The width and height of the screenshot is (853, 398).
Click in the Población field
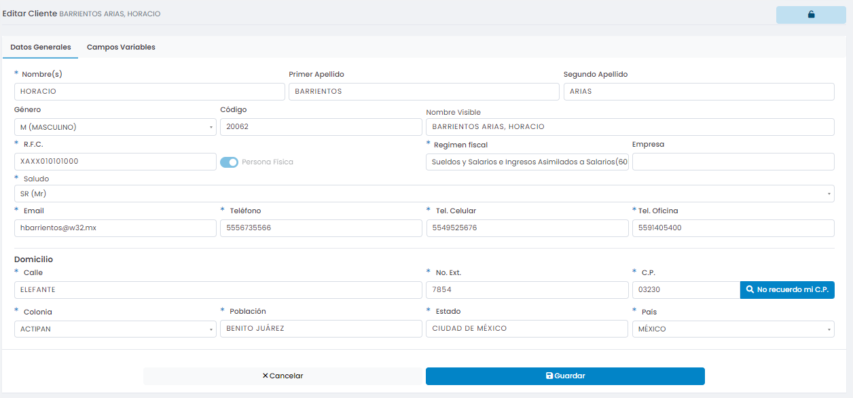point(321,329)
